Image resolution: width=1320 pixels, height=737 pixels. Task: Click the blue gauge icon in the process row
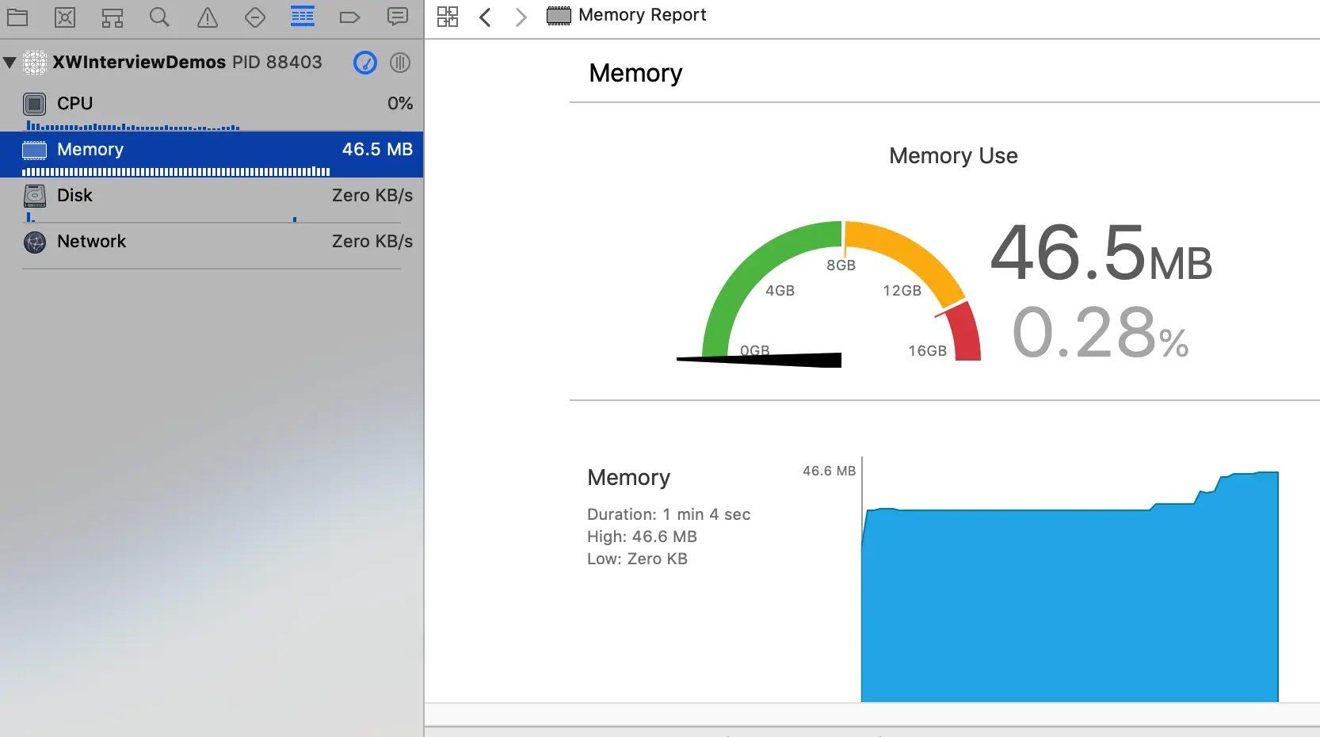point(365,63)
